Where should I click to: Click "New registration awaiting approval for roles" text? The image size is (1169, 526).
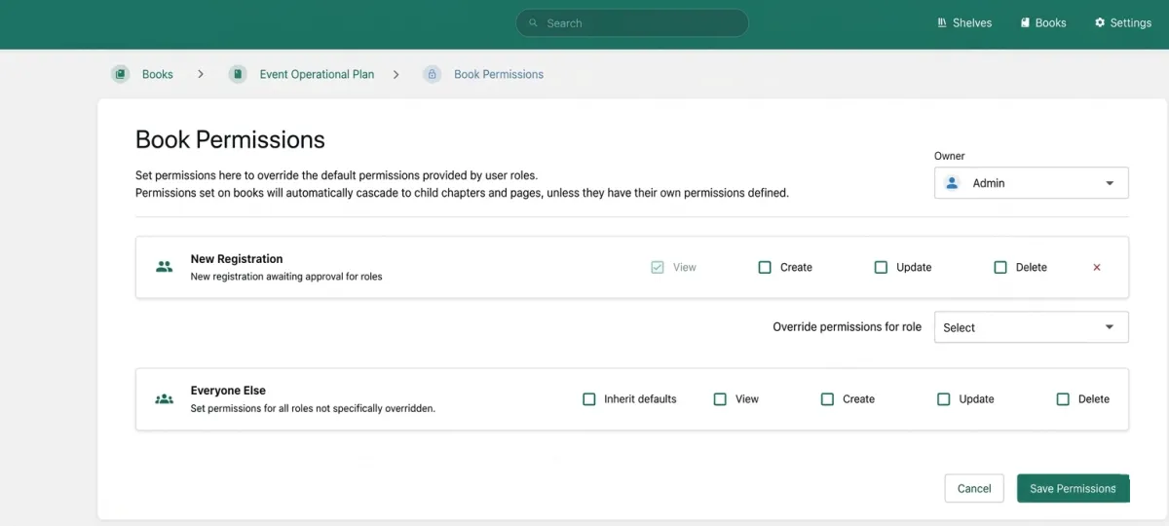point(286,277)
